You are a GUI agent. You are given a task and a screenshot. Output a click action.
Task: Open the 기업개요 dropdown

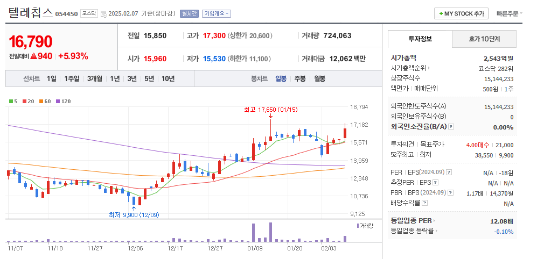pyautogui.click(x=217, y=13)
